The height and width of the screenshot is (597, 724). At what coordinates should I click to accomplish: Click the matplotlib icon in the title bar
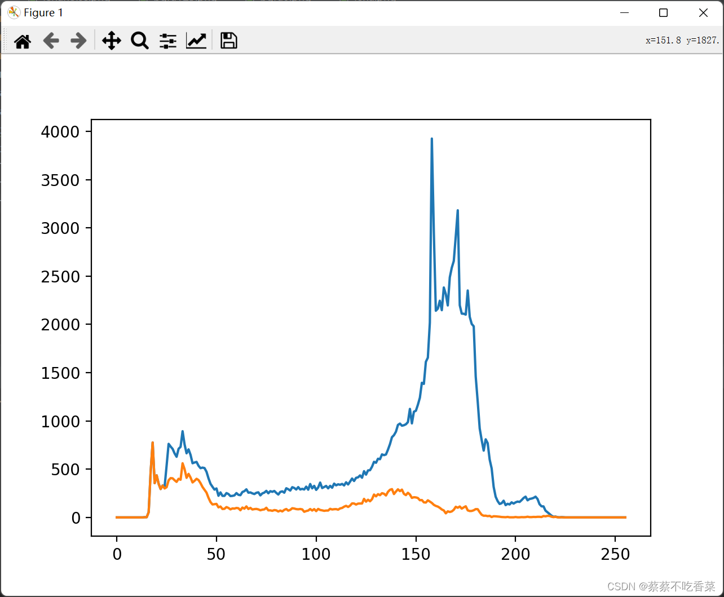(x=14, y=12)
